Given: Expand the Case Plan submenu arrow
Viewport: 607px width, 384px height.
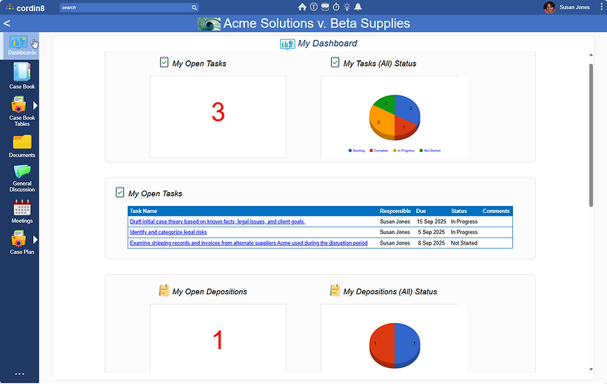Looking at the screenshot, I should tap(35, 240).
